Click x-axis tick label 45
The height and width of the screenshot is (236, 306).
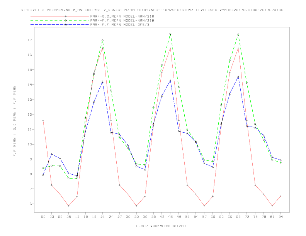[170, 217]
